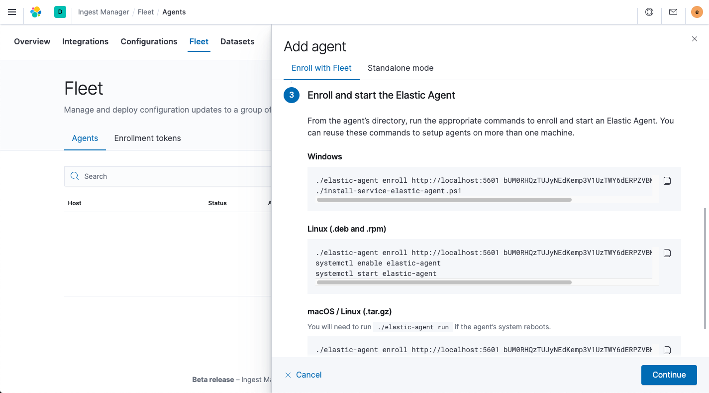Copy the macOS enrollment command
This screenshot has width=709, height=393.
667,350
